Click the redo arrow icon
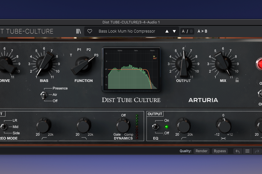The width and height of the screenshot is (262, 174). coord(257,151)
